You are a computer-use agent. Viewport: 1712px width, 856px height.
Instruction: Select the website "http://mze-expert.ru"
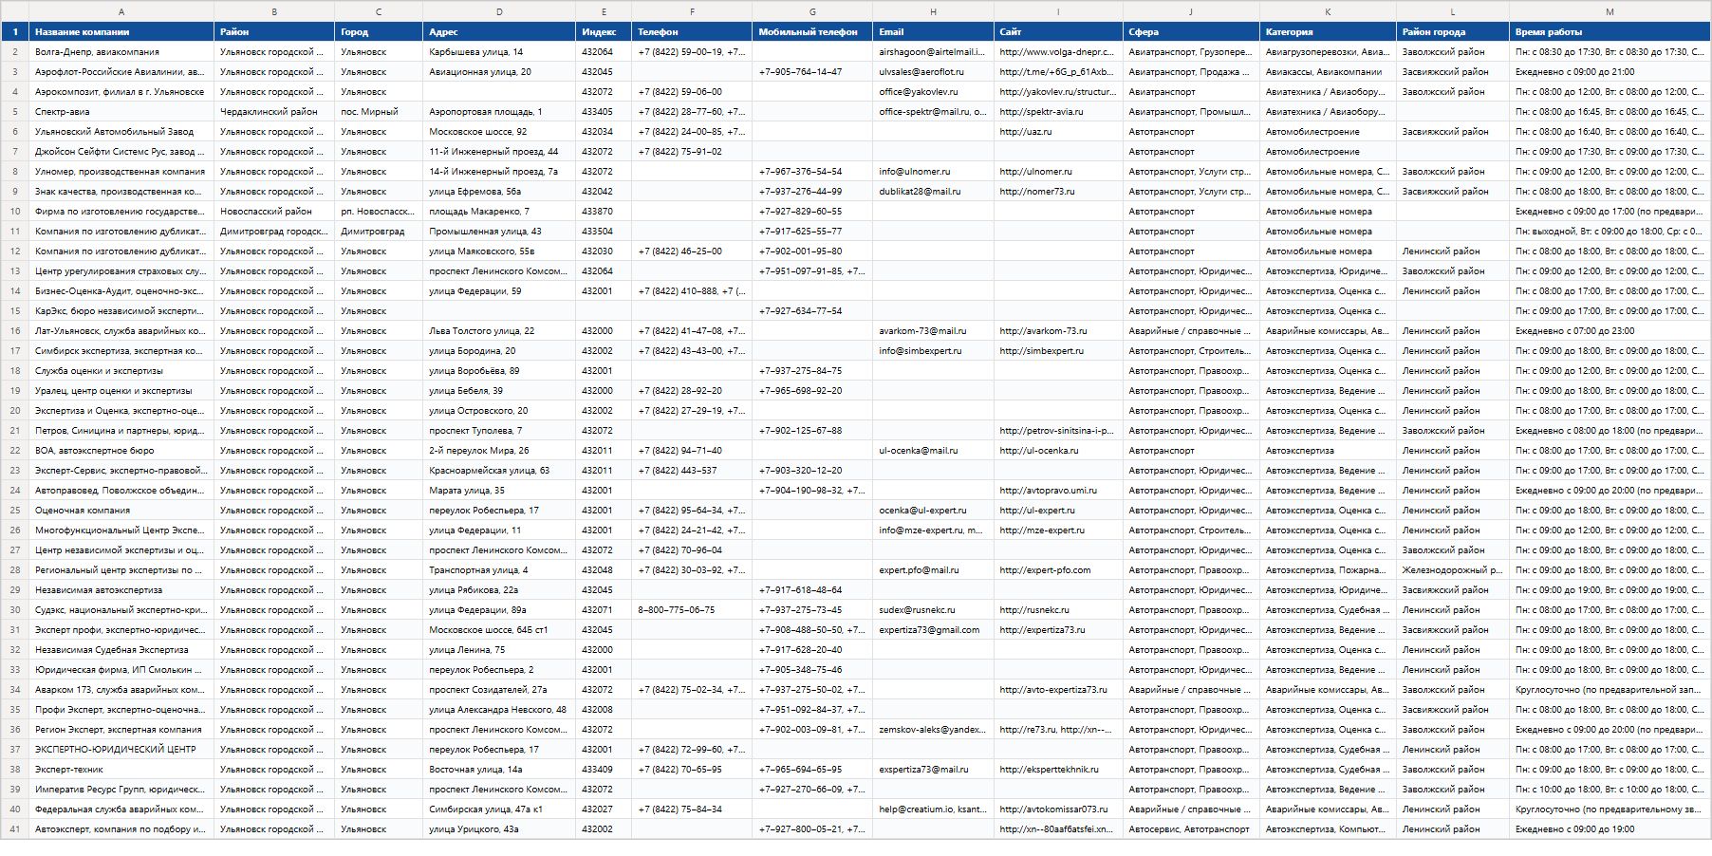point(1058,530)
